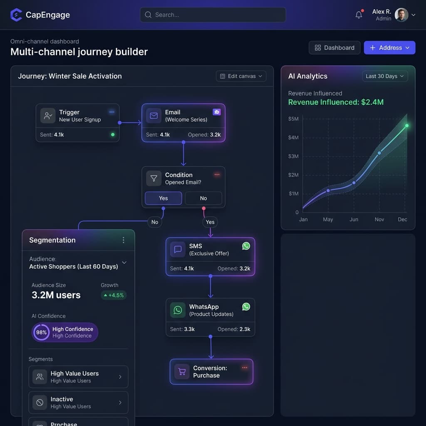
Task: Click the No connector label
Action: pos(155,222)
